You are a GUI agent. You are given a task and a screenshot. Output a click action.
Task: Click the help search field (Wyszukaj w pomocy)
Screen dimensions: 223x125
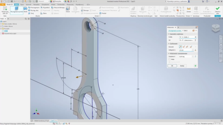tap(177, 1)
